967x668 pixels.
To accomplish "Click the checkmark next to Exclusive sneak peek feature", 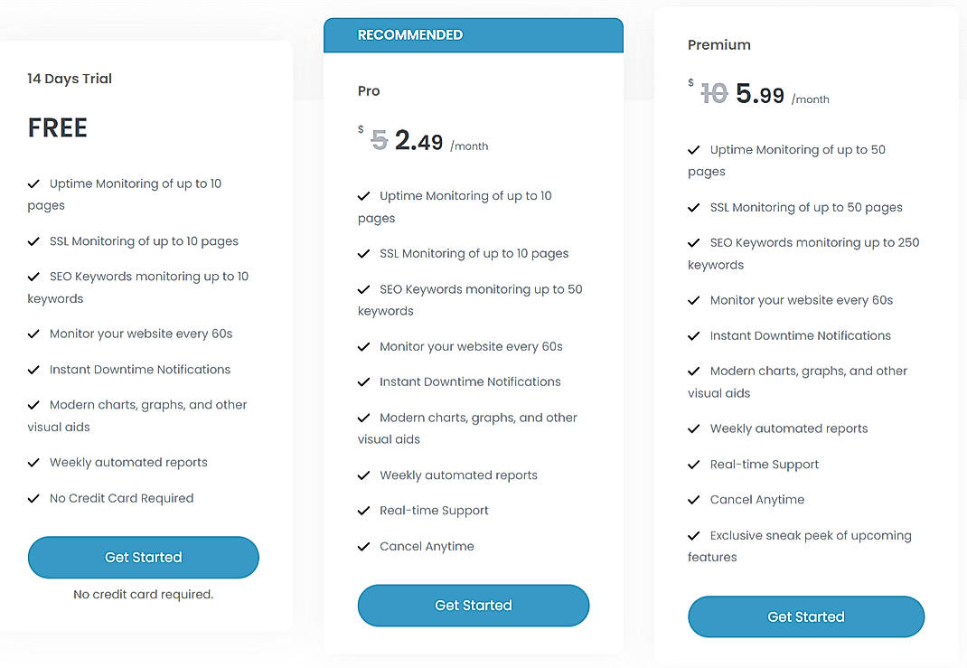I will [x=695, y=535].
